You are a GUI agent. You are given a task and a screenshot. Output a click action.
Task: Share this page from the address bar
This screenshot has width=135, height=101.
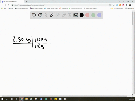110,5
